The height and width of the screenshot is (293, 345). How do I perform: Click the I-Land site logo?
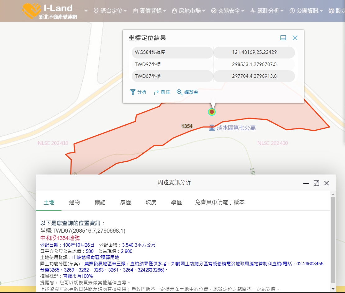click(x=50, y=11)
